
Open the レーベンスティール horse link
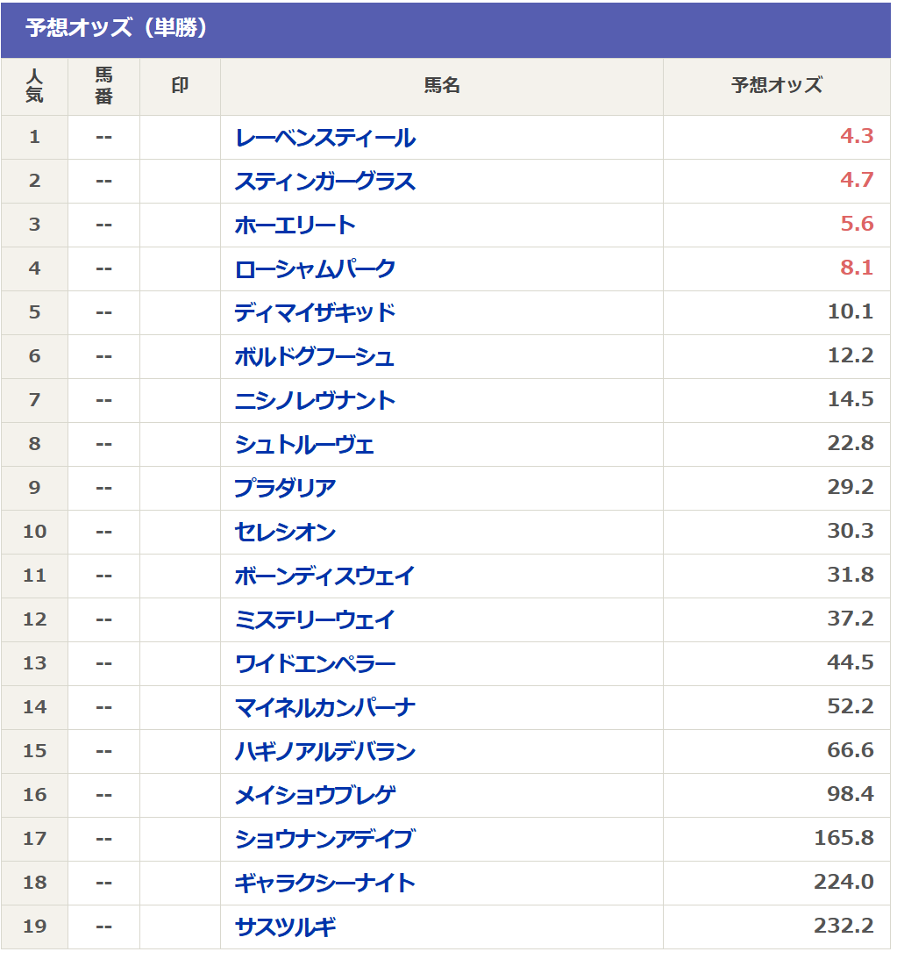tap(324, 138)
